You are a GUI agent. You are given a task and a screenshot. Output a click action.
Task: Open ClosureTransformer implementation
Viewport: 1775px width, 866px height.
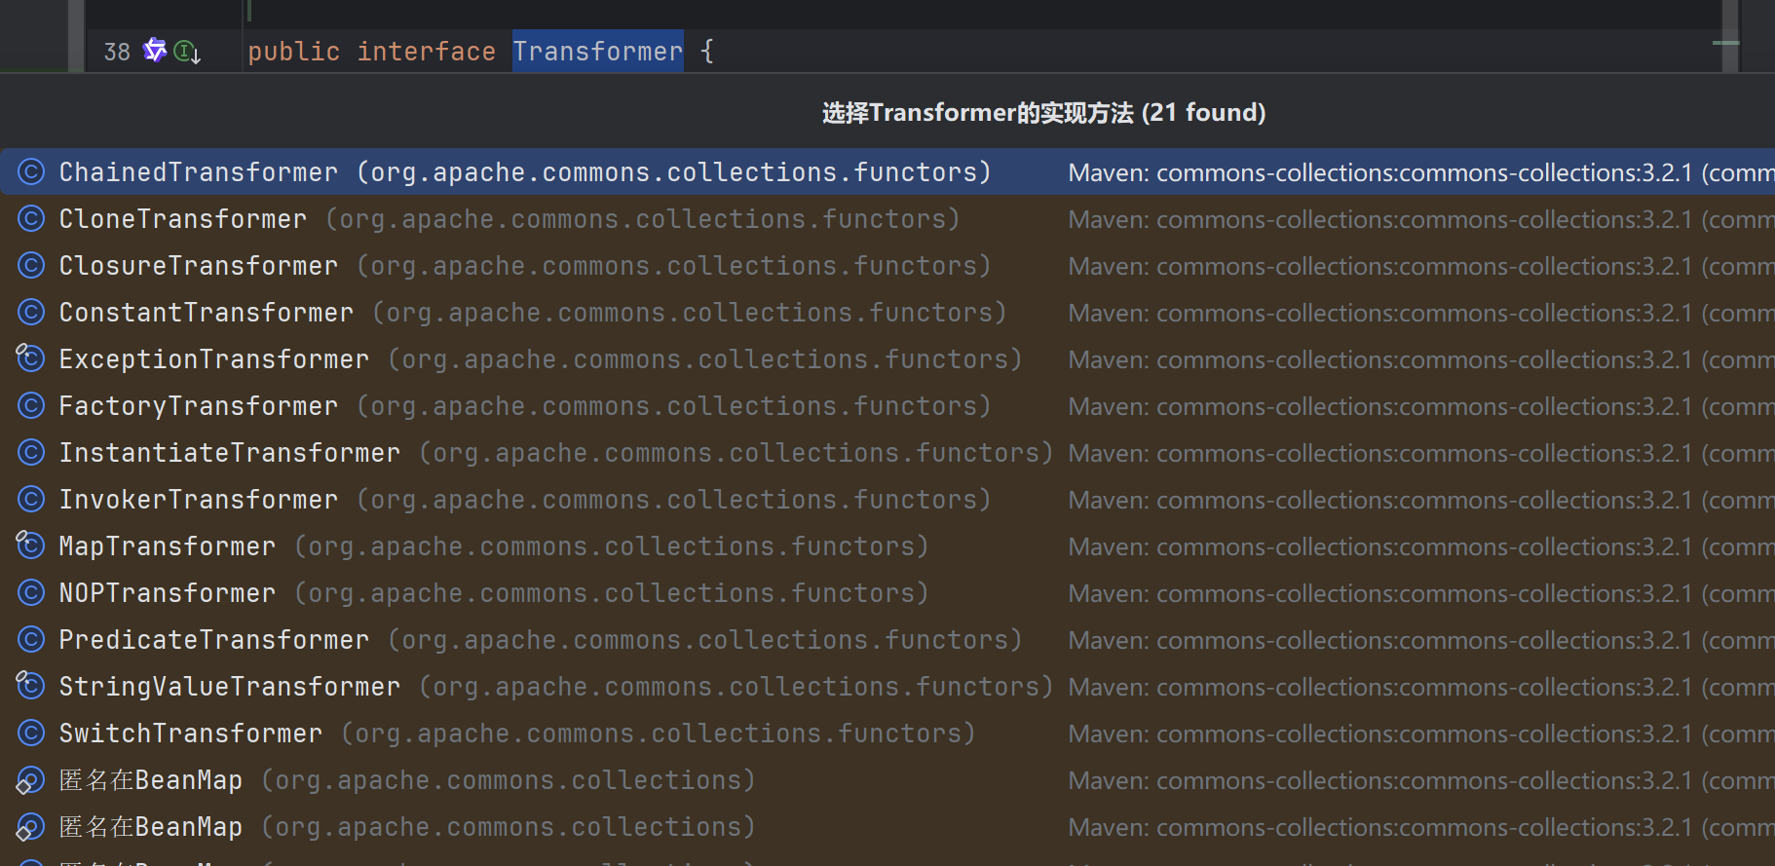pyautogui.click(x=887, y=266)
